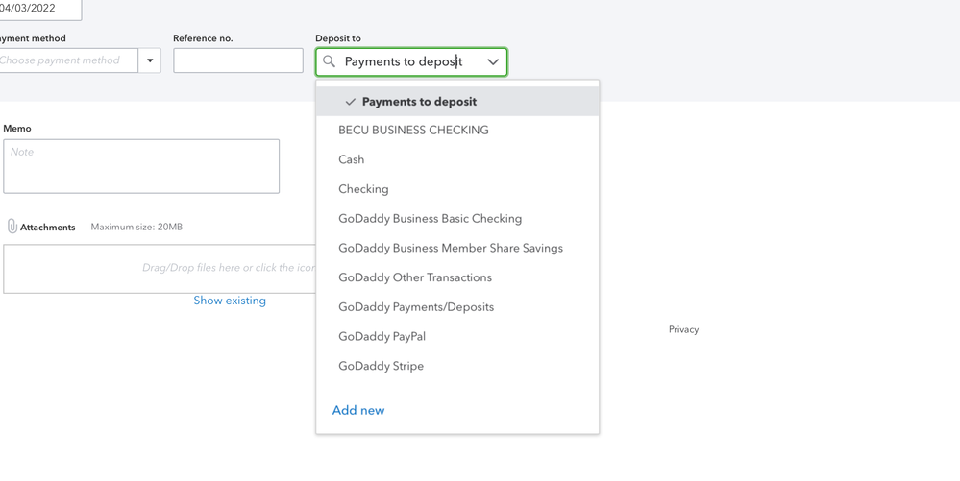Click the search magnifier icon in Deposit to
The height and width of the screenshot is (481, 960).
coord(330,61)
